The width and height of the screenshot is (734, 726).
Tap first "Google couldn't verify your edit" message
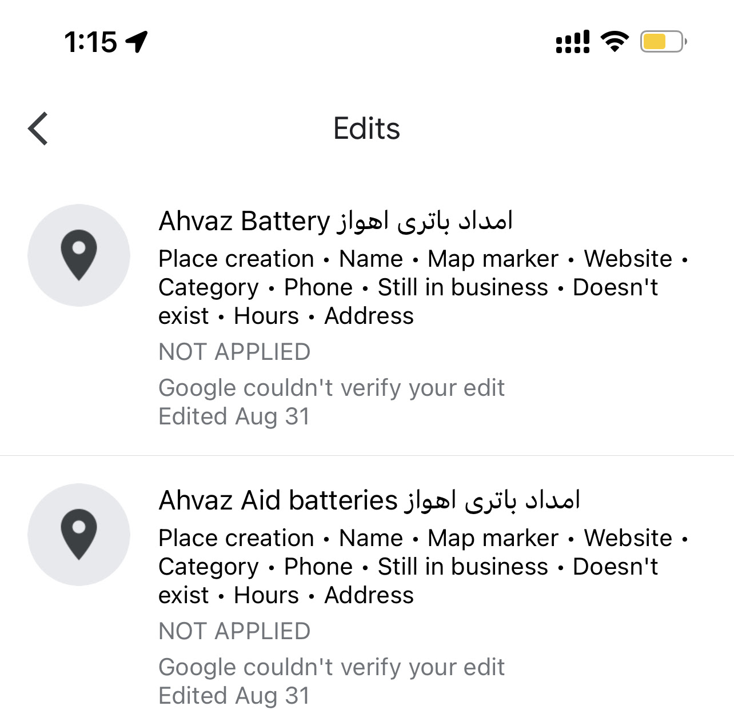(x=332, y=388)
